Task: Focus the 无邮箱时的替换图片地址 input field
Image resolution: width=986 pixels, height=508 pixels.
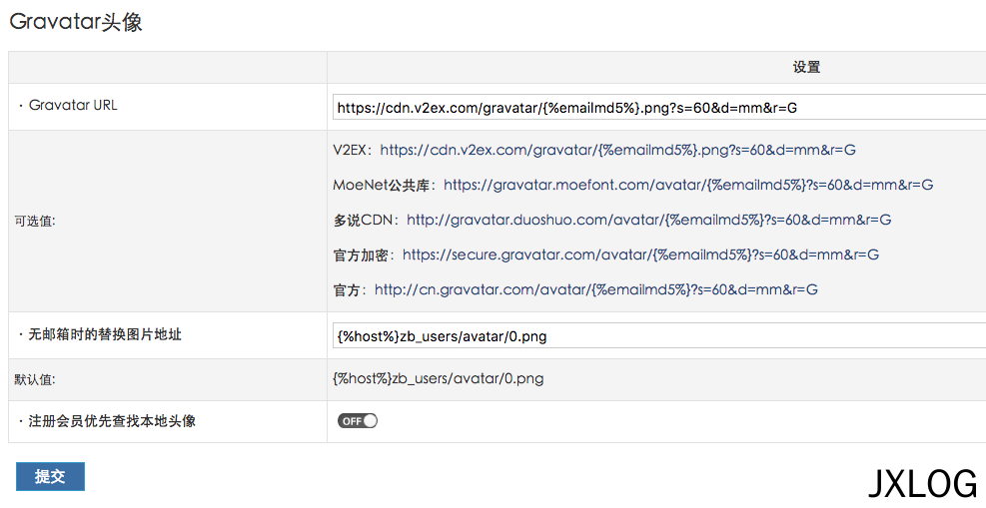Action: [x=659, y=336]
